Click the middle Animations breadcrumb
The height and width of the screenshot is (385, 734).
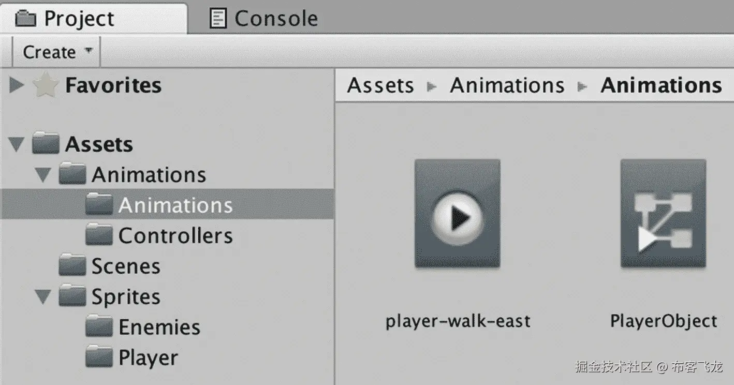tap(507, 86)
